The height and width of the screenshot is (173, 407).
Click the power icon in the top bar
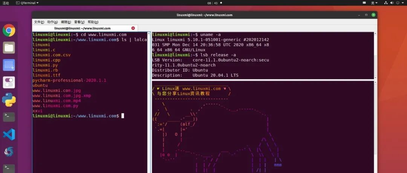[398, 3]
